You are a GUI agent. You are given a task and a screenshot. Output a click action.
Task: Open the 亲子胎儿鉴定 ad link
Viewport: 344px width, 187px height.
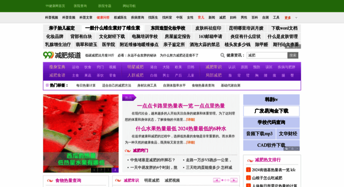pyautogui.click(x=62, y=28)
